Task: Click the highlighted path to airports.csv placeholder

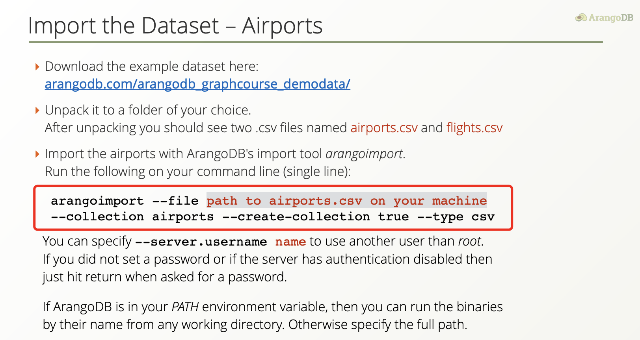Action: pyautogui.click(x=346, y=201)
